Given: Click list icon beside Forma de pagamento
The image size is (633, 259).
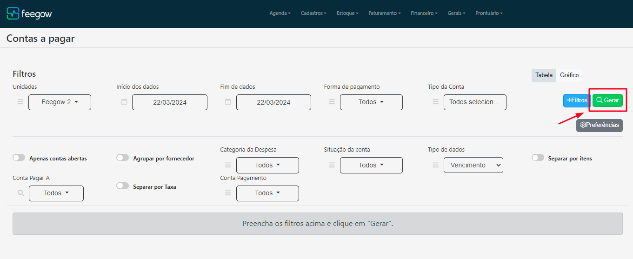Looking at the screenshot, I should (332, 102).
